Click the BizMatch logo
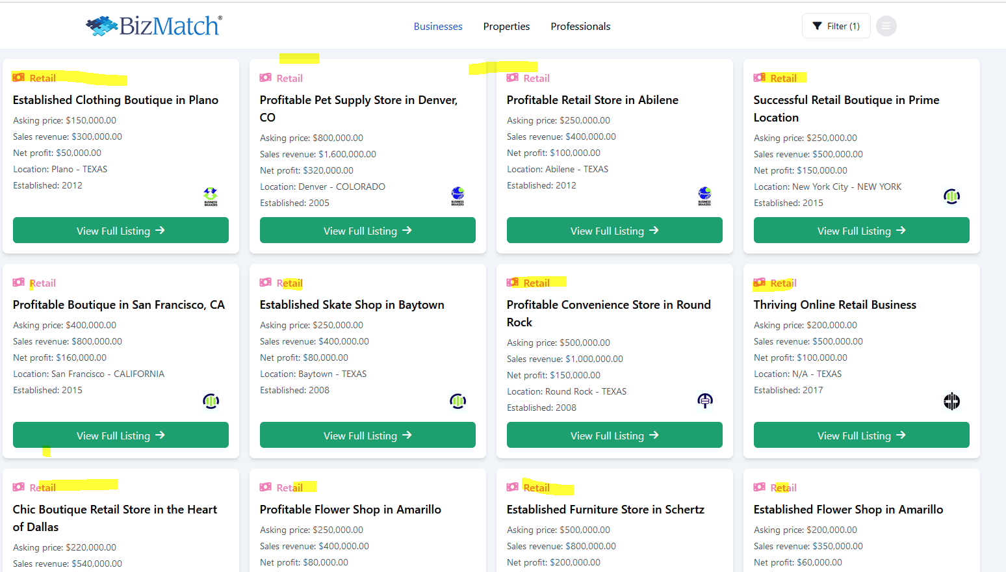1006x572 pixels. coord(154,26)
